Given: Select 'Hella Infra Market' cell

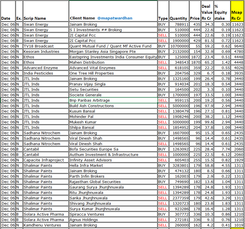Looking at the screenshot, I should point(113,165).
